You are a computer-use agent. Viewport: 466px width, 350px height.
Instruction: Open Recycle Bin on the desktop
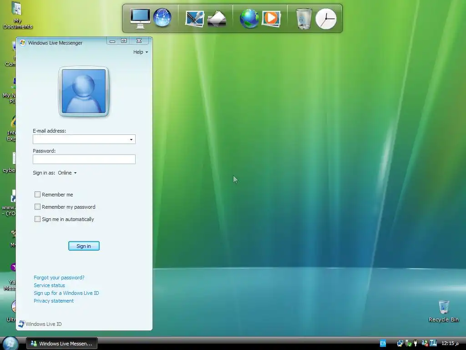(x=443, y=311)
